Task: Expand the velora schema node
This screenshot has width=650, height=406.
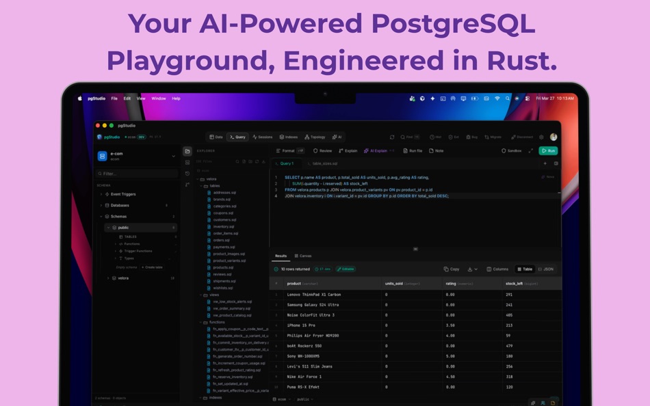Action: (108, 278)
